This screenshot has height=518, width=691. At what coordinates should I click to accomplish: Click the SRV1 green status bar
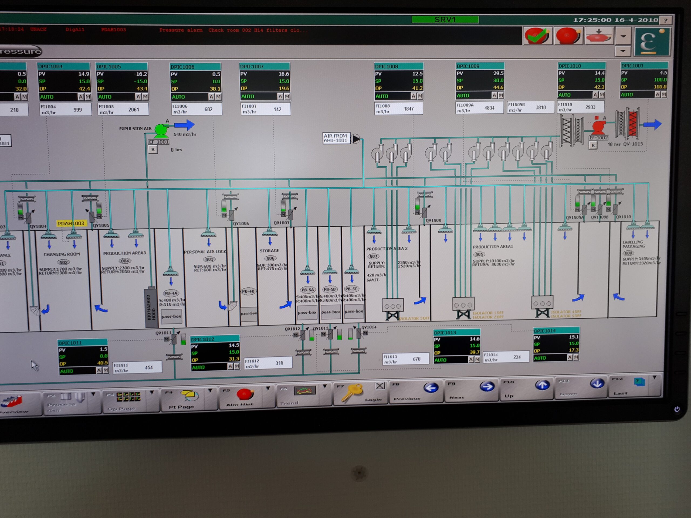pyautogui.click(x=445, y=20)
